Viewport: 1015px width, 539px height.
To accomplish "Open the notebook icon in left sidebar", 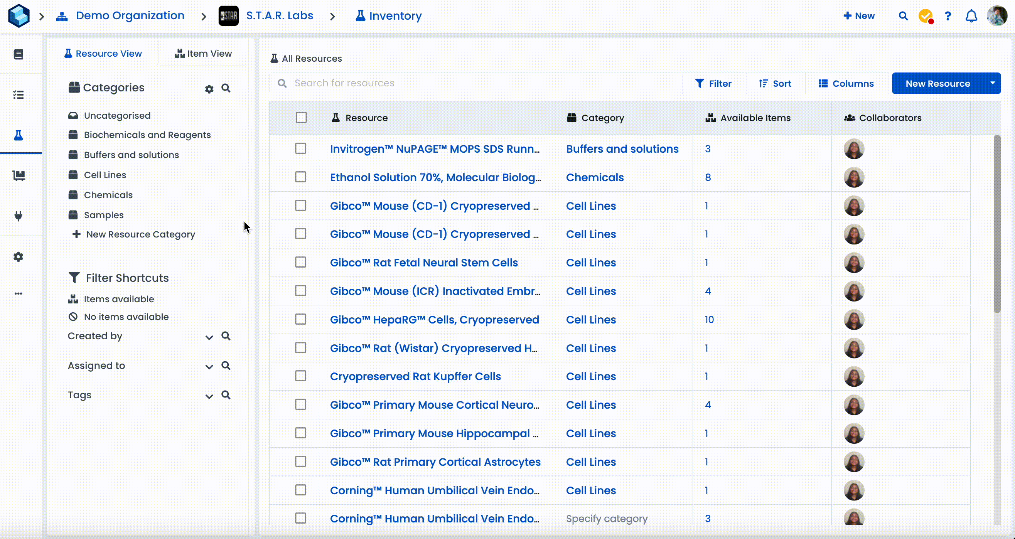I will (18, 54).
